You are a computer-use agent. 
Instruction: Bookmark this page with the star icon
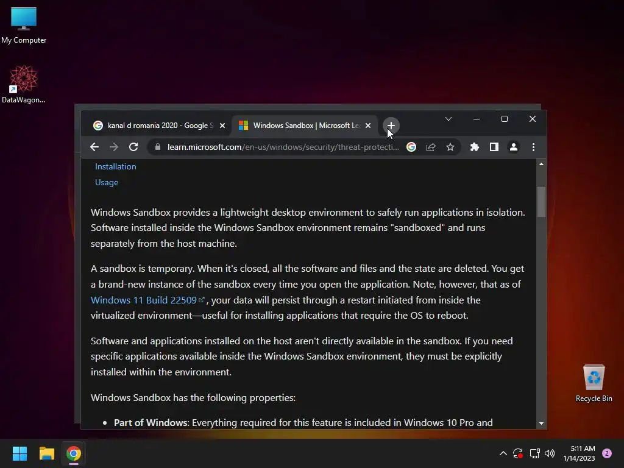coord(450,147)
